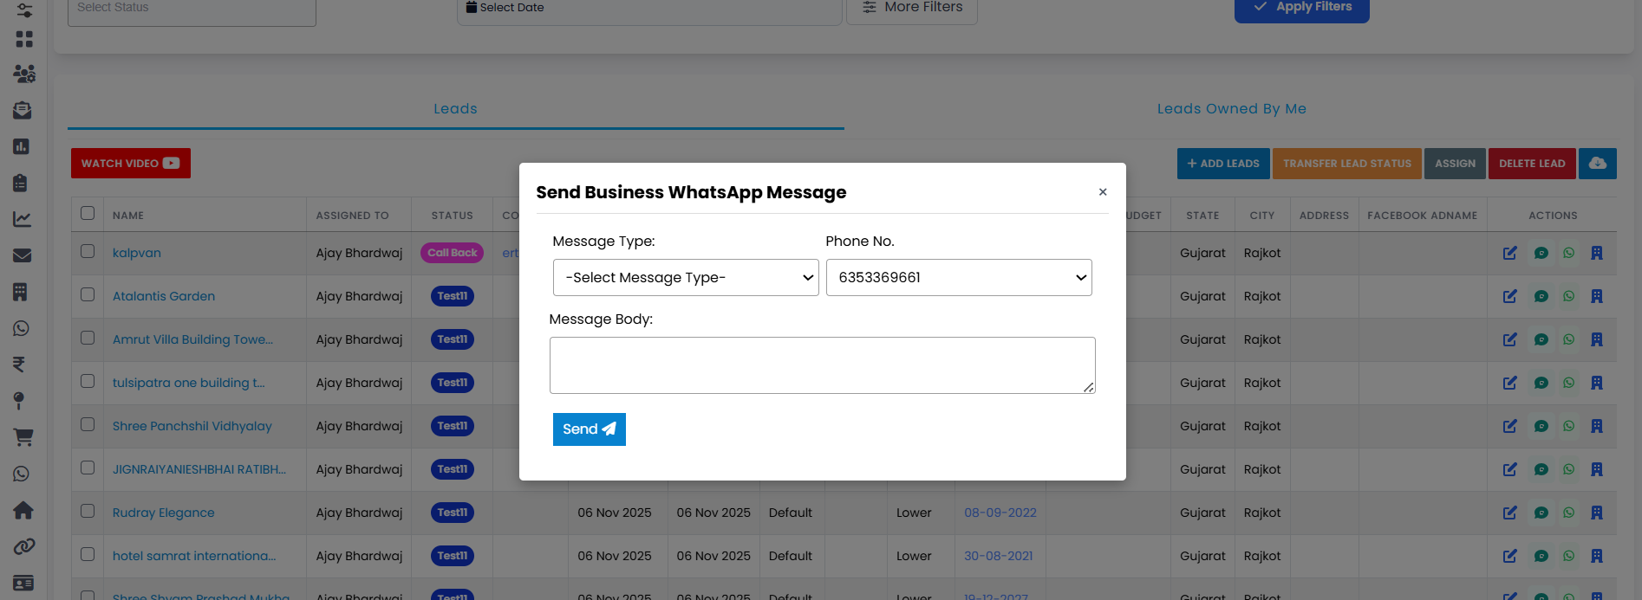Open comment for Amrut Villa lead
This screenshot has height=600, width=1642.
1541,339
